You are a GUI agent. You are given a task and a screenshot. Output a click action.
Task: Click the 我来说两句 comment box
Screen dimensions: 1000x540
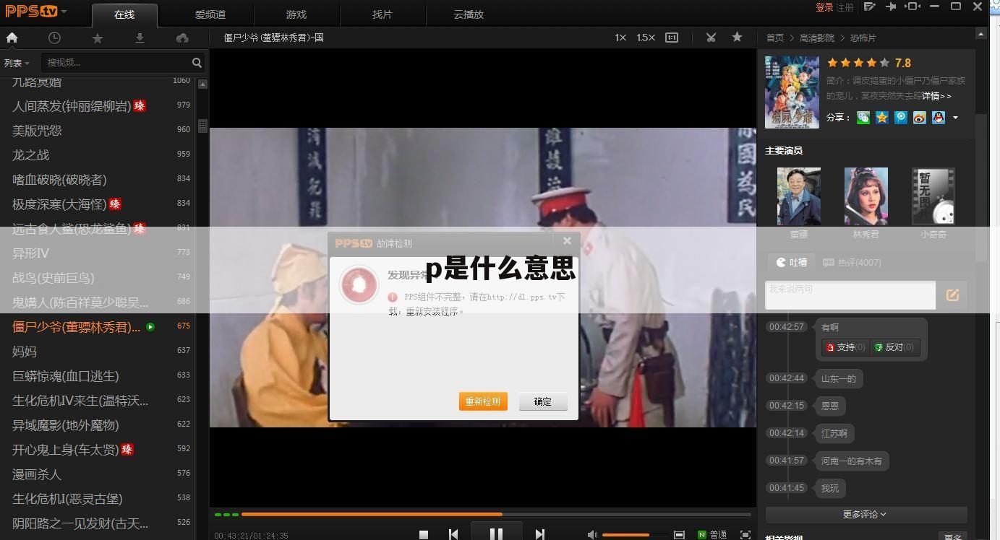pos(850,295)
